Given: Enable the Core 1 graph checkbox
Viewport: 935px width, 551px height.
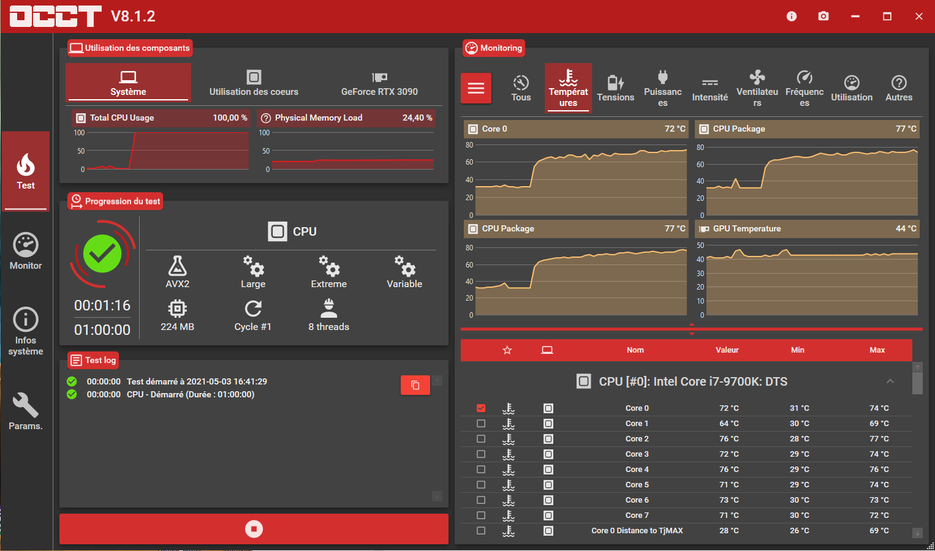Looking at the screenshot, I should (x=481, y=424).
